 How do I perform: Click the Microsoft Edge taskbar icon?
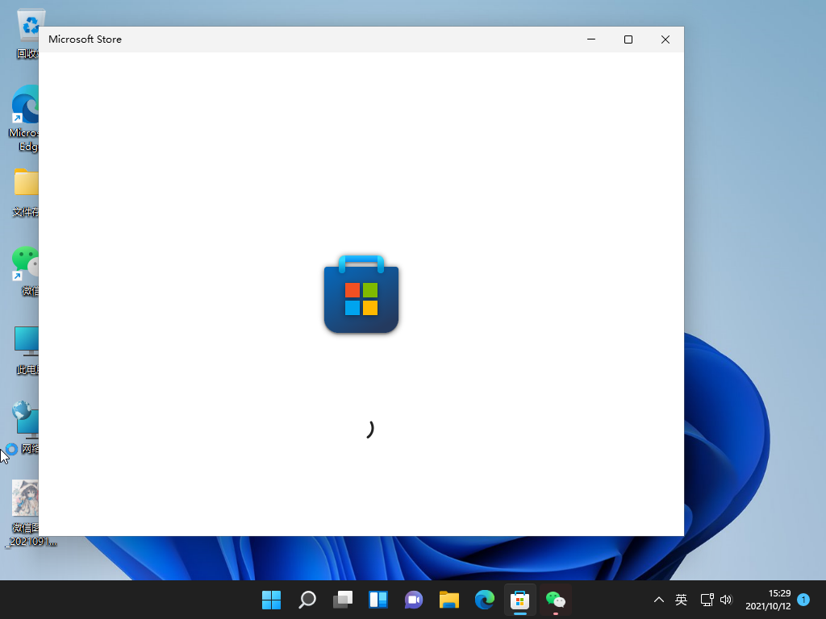pos(485,600)
